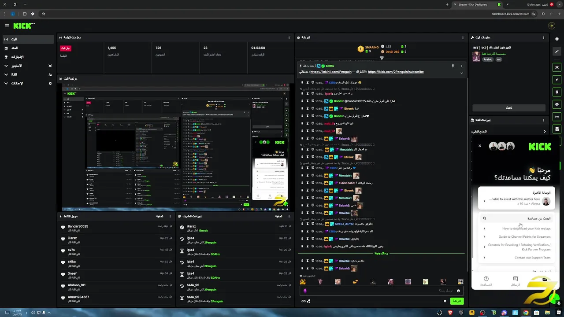Click the chat bubble icon in right toolbar
564x317 pixels.
pos(557,104)
